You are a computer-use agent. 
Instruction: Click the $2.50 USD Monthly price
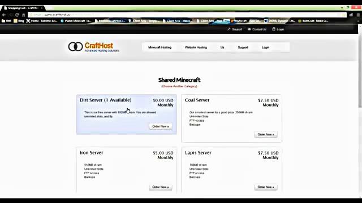(x=268, y=103)
